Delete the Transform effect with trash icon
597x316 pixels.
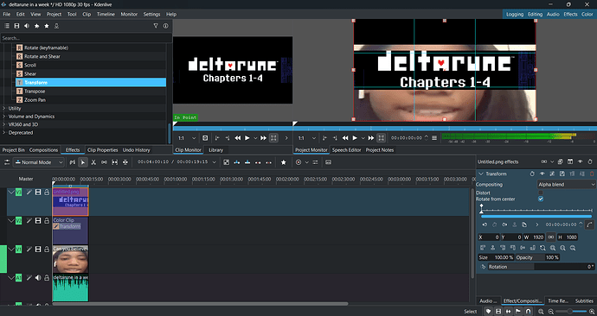tap(592, 174)
